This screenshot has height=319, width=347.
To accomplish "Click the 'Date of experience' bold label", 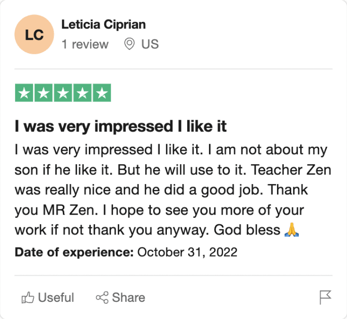I will (74, 252).
